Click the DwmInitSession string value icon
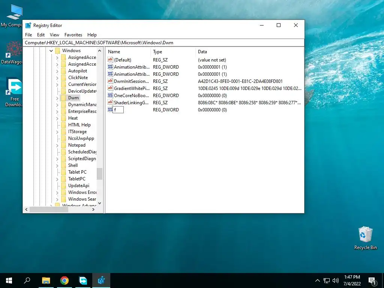The height and width of the screenshot is (288, 384). (x=110, y=81)
